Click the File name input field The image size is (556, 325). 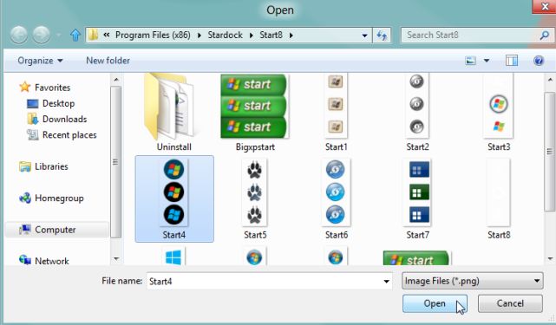[x=270, y=281]
